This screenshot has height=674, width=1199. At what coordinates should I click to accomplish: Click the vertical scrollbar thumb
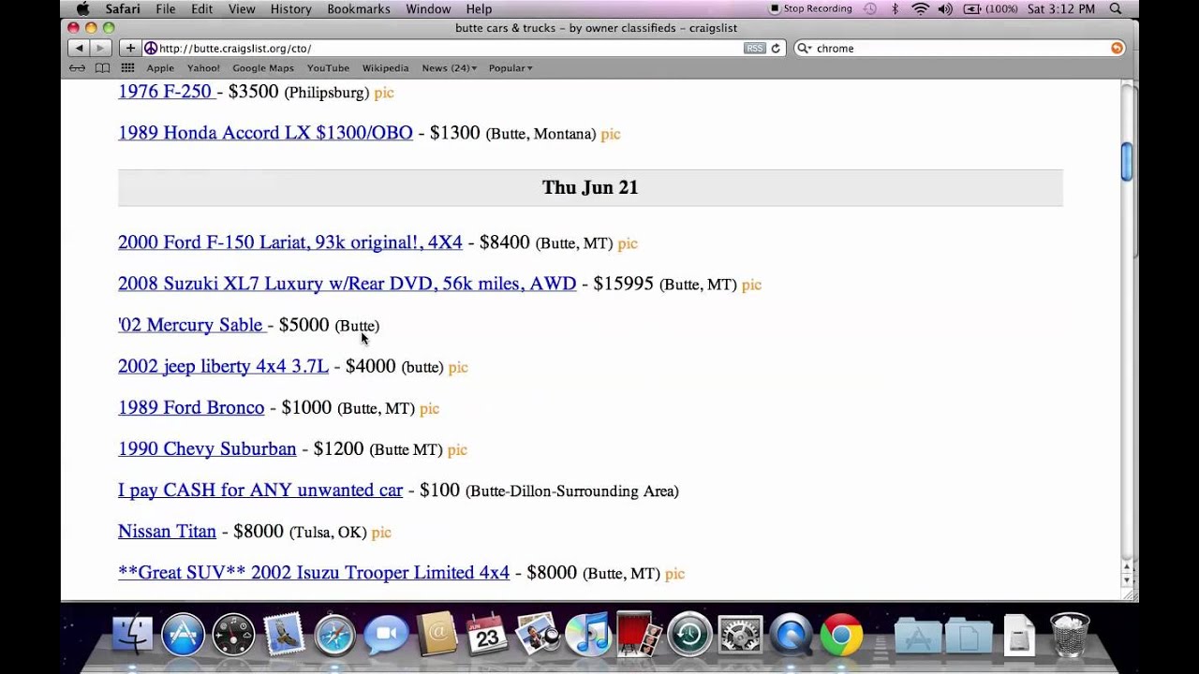[x=1127, y=162]
